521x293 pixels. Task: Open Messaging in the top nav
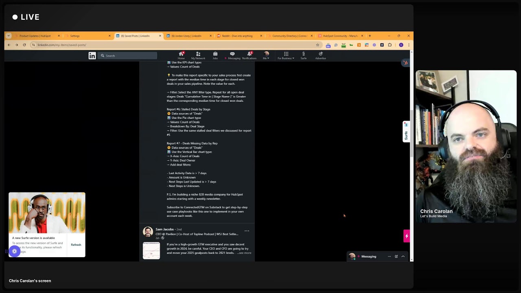pos(232,55)
